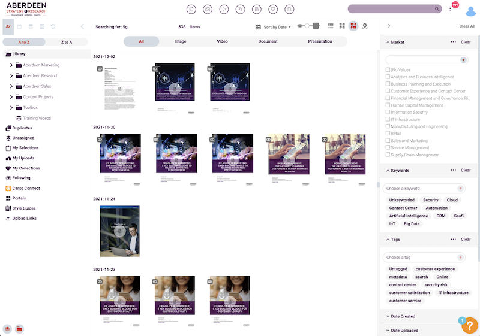Filter by audio file type icon
The width and height of the screenshot is (480, 336).
tap(240, 9)
